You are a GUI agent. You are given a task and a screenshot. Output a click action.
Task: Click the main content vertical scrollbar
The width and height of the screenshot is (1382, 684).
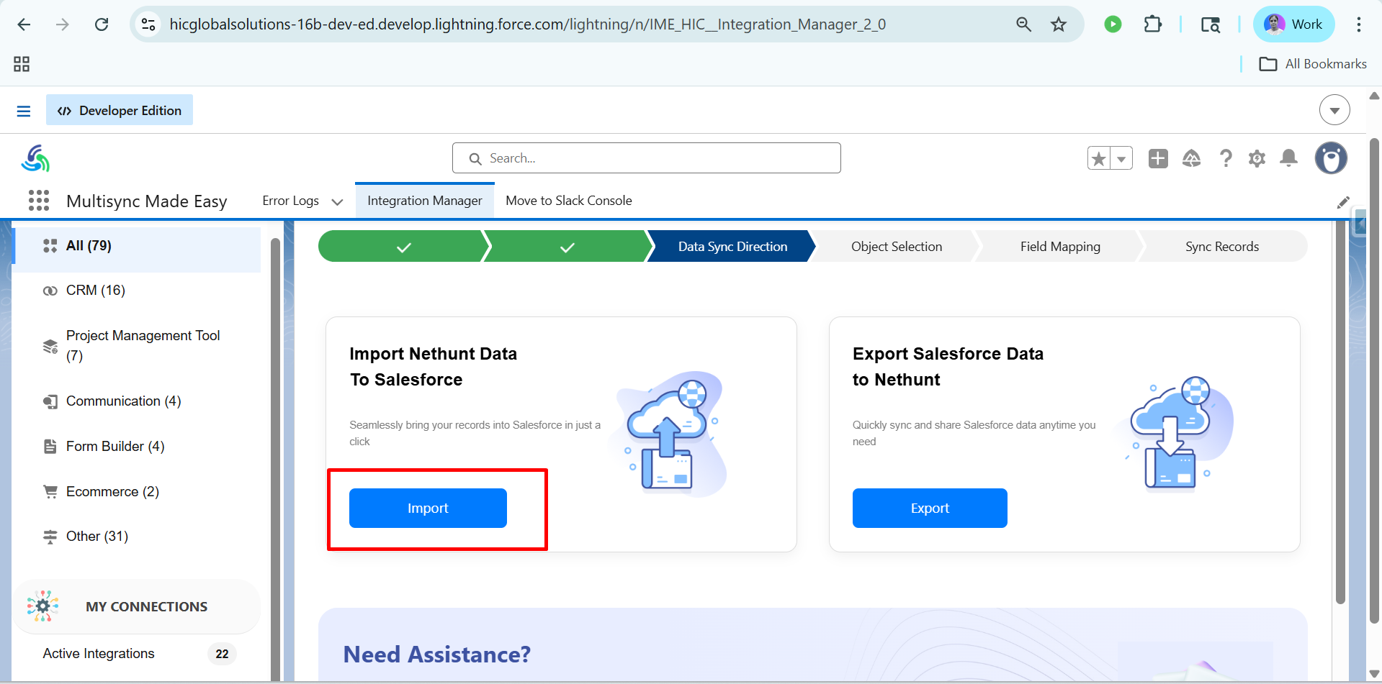click(1340, 411)
